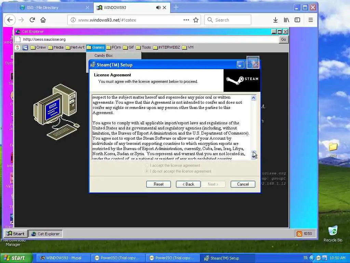Viewport: 350px width, 263px height.
Task: Click the browser Search field
Action: [228, 20]
